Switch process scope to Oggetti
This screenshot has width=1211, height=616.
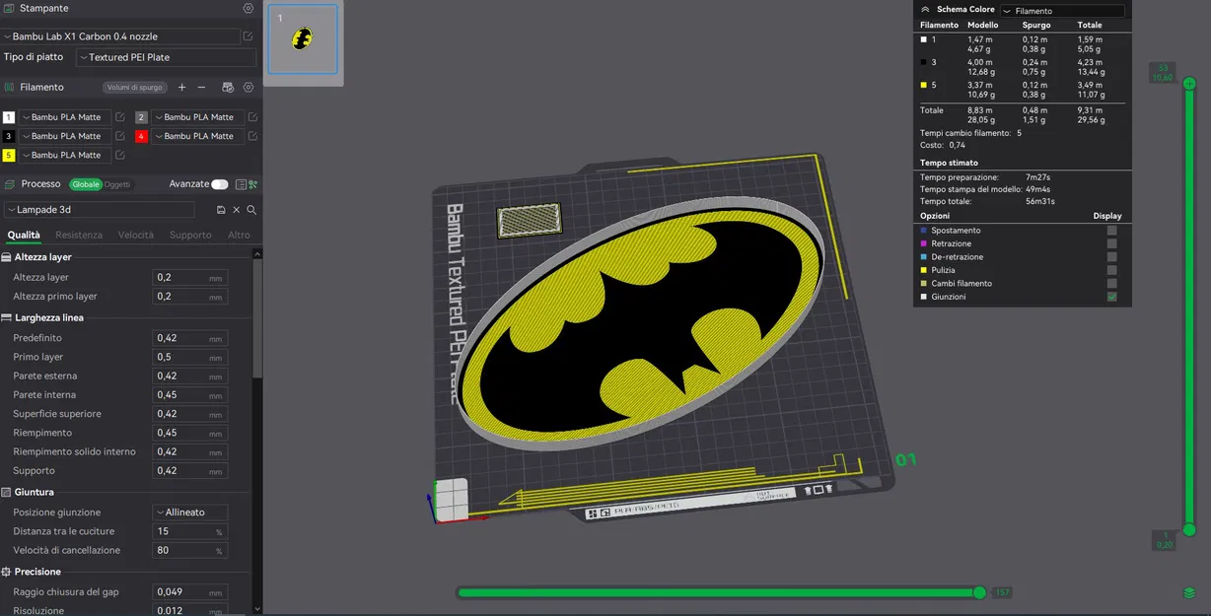[118, 184]
